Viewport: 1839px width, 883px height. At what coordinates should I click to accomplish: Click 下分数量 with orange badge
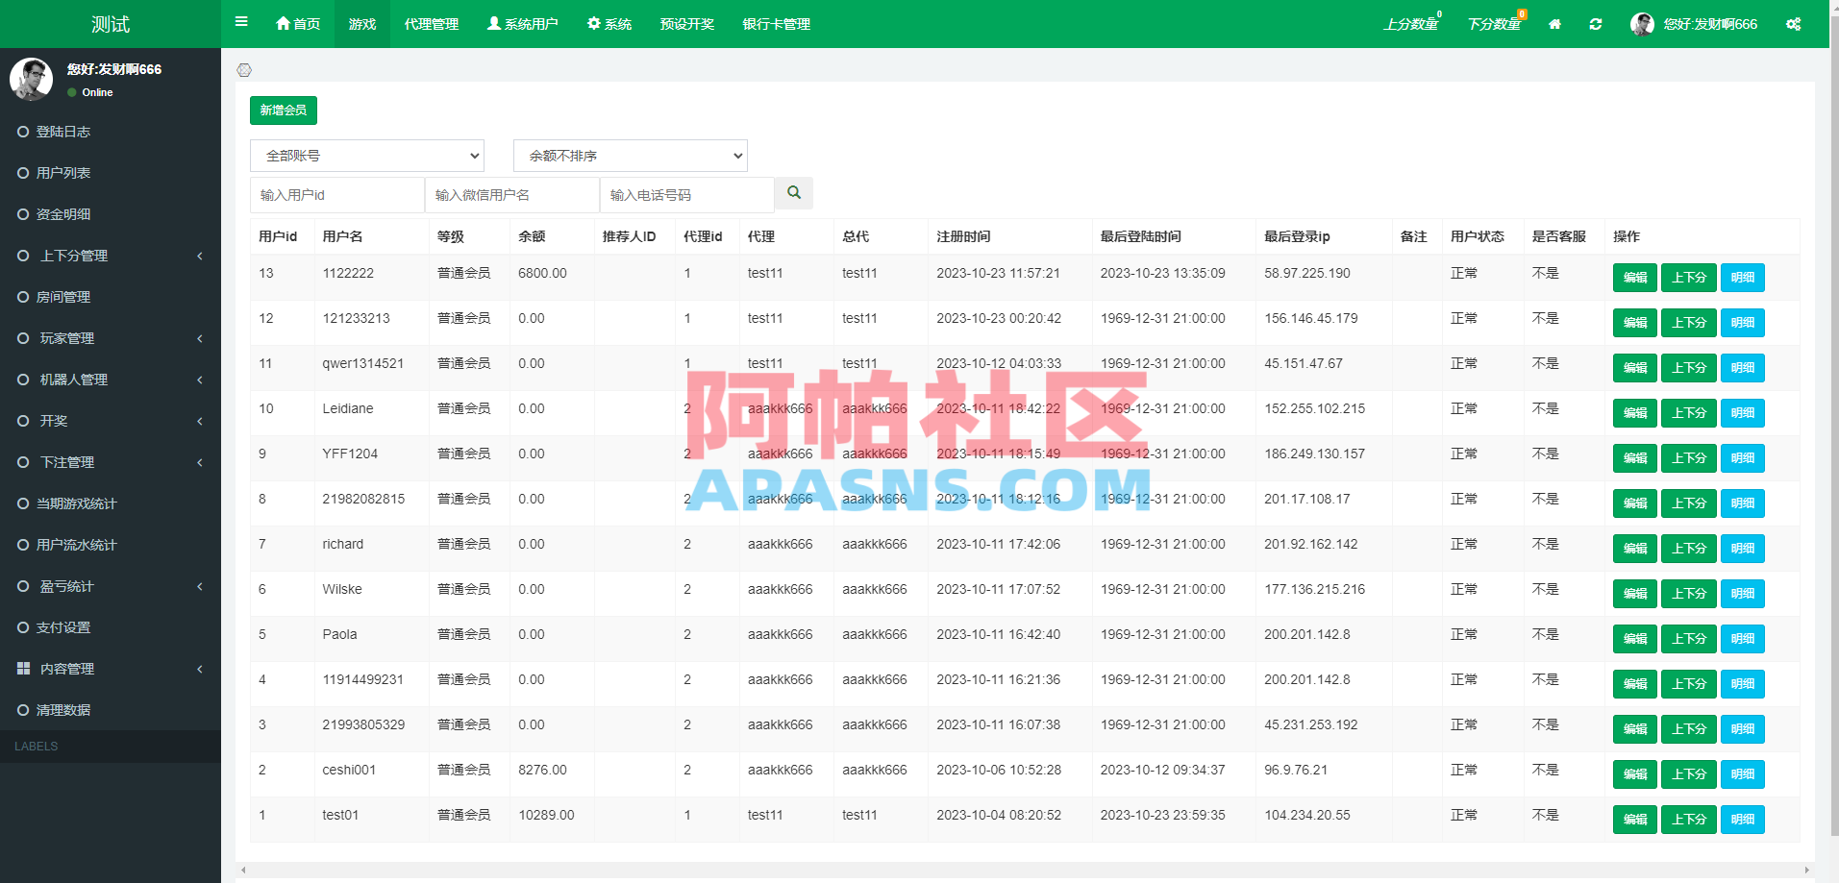click(x=1492, y=25)
